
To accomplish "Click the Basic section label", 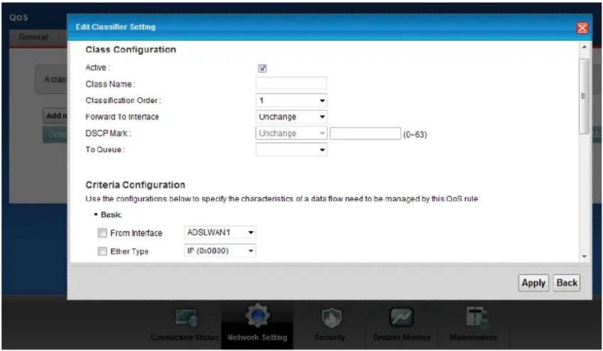I will click(111, 215).
